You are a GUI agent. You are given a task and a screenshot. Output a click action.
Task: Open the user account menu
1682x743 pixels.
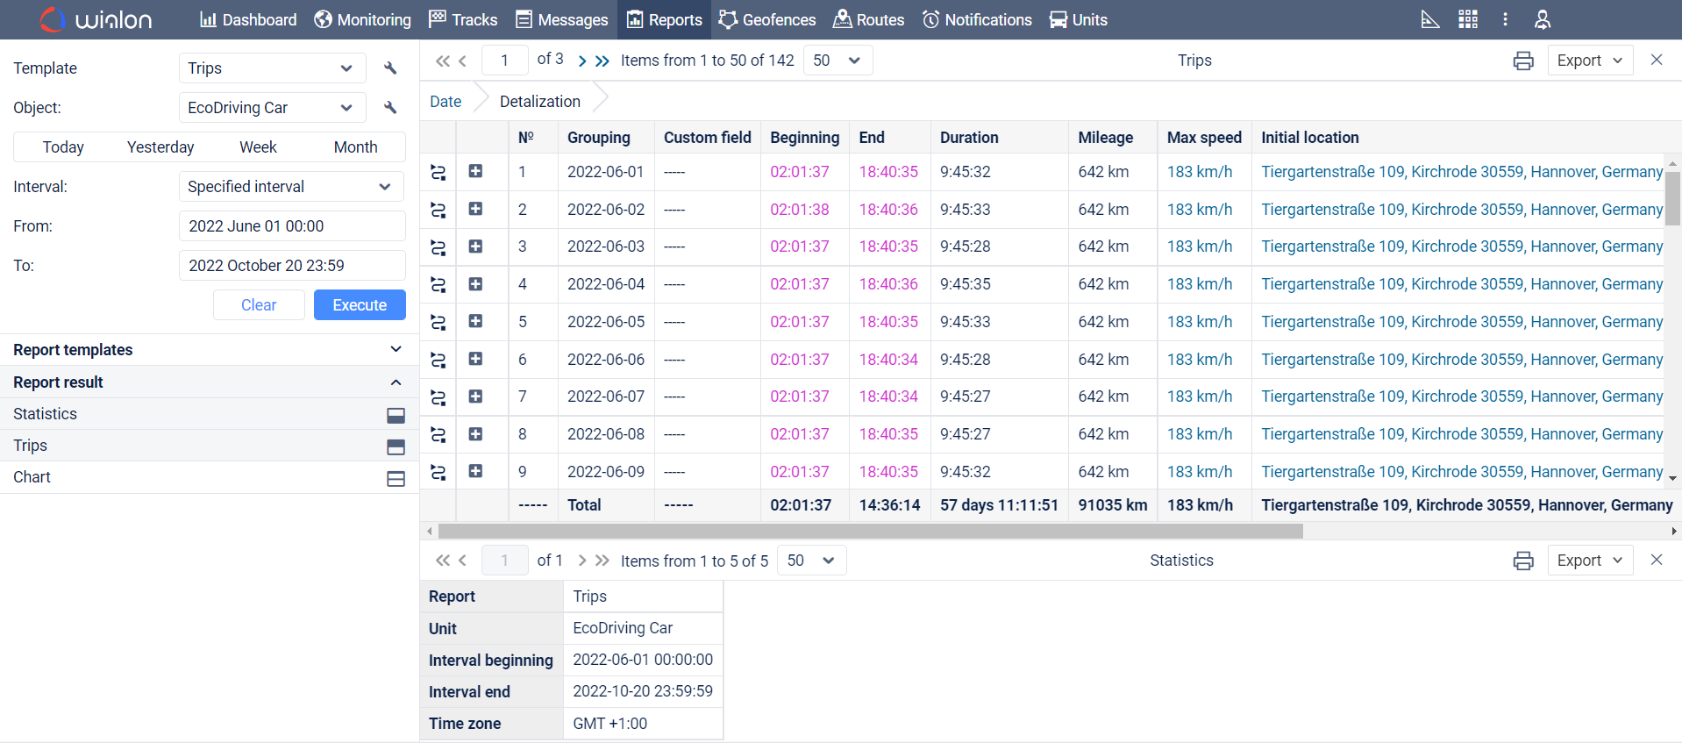tap(1543, 19)
